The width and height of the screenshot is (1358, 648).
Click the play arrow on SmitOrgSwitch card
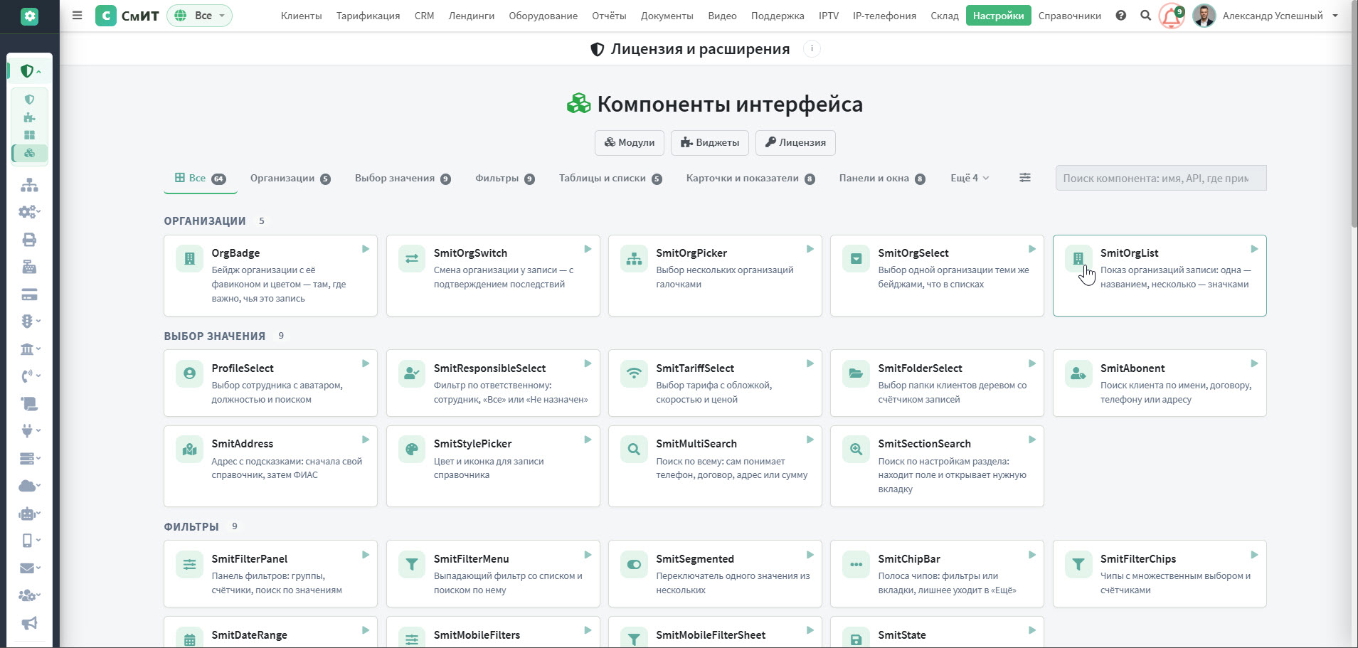click(x=588, y=249)
